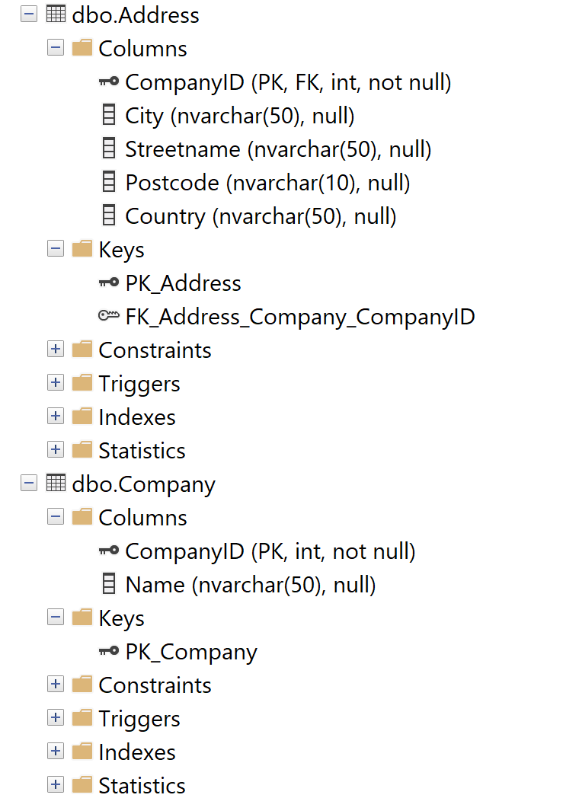
Task: Expand Constraints under dbo.Address
Action: click(56, 350)
